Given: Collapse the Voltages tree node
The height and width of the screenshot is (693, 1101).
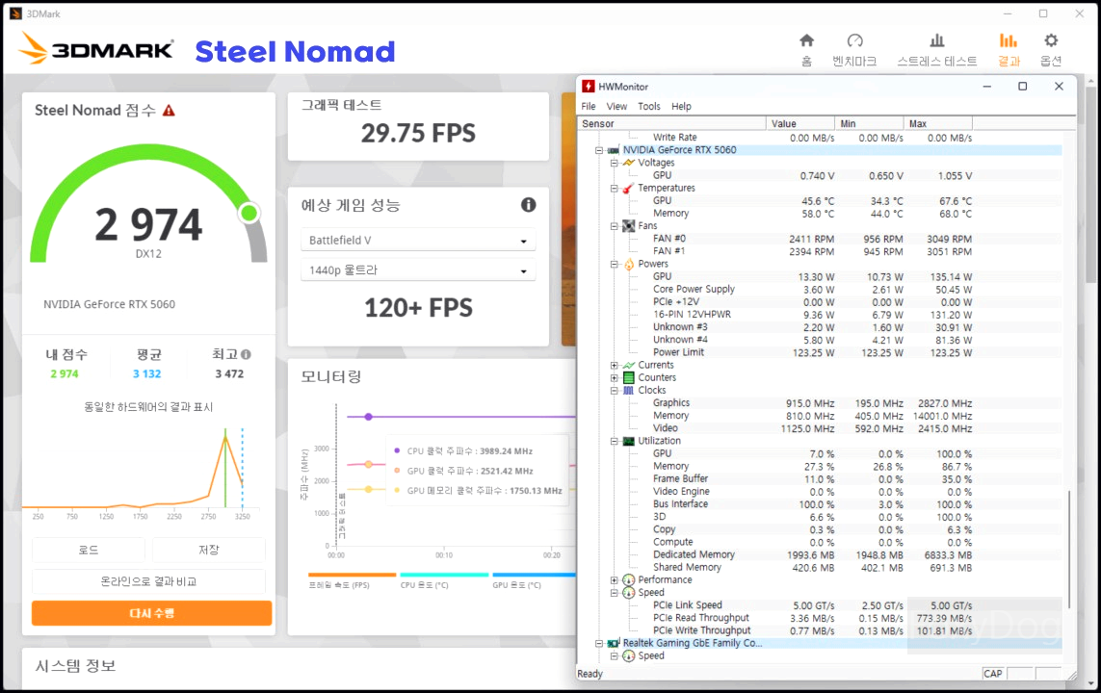Looking at the screenshot, I should [614, 163].
